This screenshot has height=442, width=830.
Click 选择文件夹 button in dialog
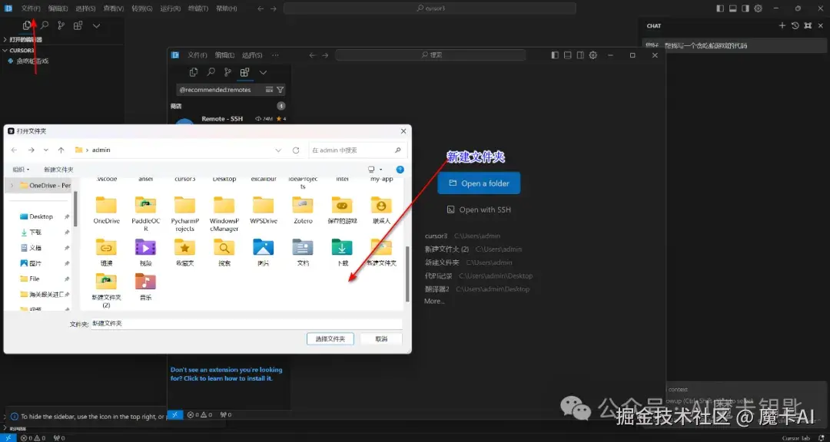coord(330,339)
